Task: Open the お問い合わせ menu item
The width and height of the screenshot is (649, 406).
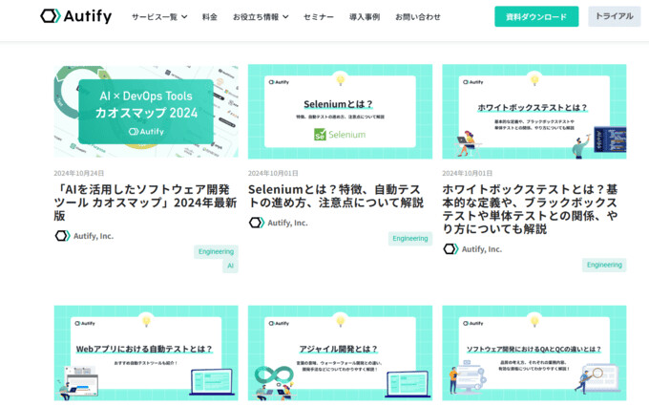Action: tap(418, 17)
